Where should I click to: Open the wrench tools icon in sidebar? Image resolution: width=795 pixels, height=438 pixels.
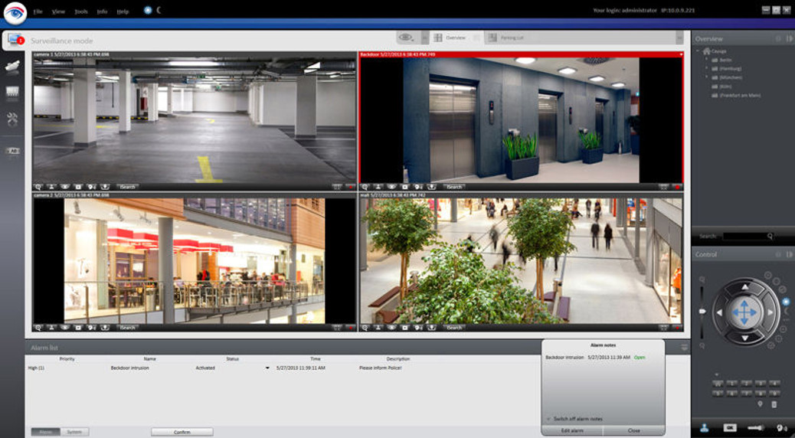click(x=12, y=118)
